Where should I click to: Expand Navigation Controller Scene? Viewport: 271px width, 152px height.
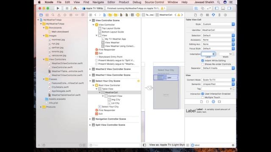(90, 119)
